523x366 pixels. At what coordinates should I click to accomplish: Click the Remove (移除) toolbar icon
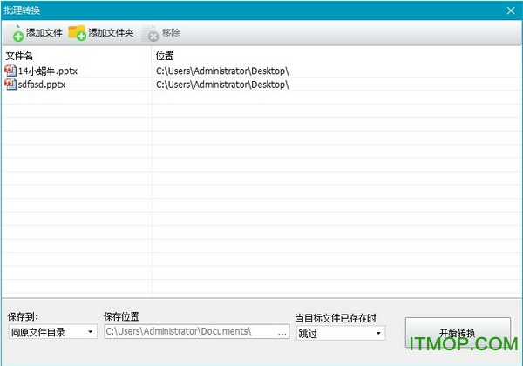(150, 33)
